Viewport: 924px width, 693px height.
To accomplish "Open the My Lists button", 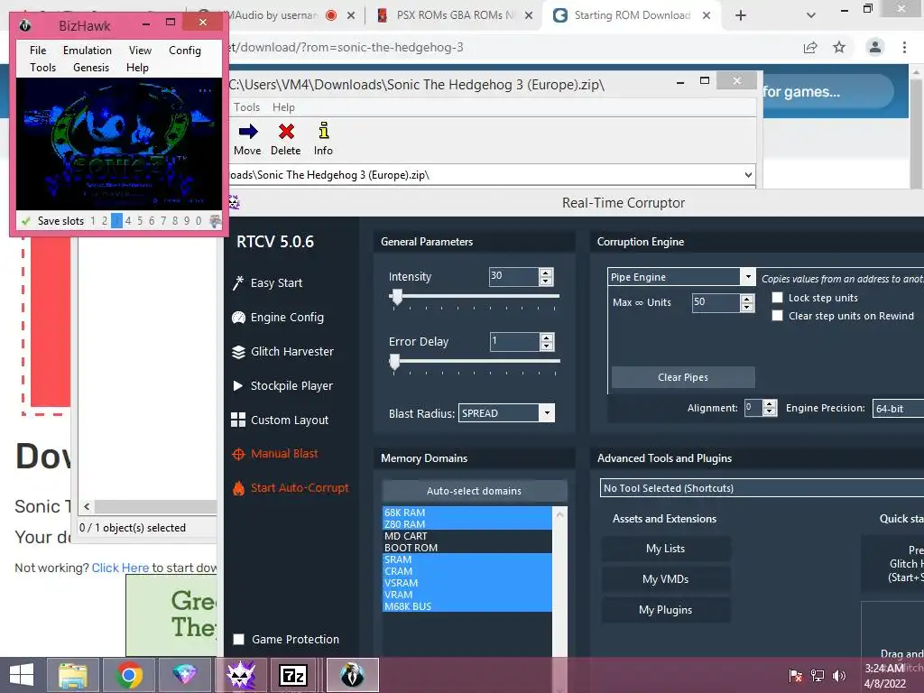I will point(665,549).
